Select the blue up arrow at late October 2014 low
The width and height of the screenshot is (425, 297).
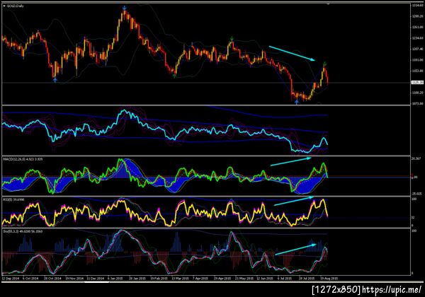coord(55,80)
